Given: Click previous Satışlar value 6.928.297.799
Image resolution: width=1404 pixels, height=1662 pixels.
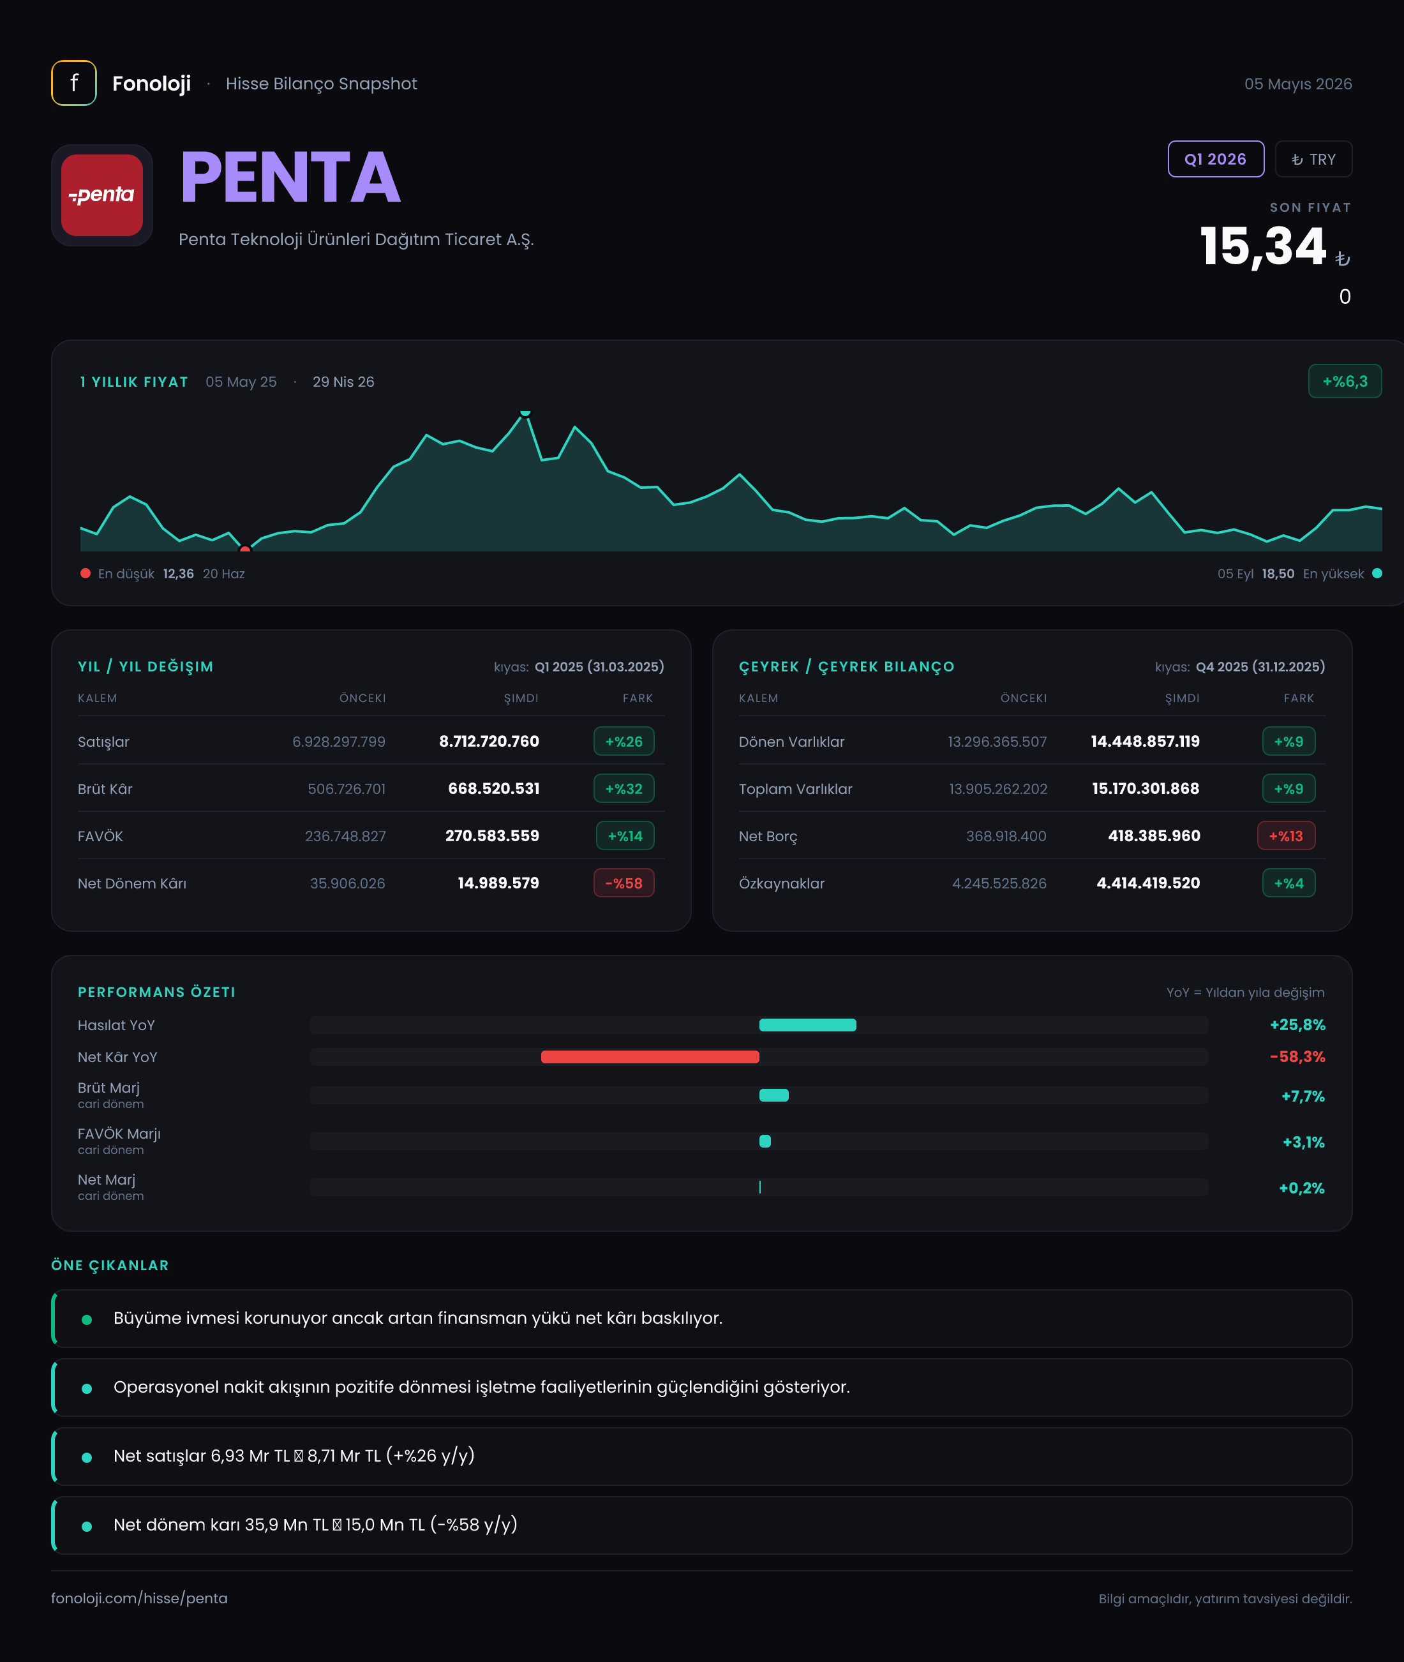Looking at the screenshot, I should tap(338, 741).
